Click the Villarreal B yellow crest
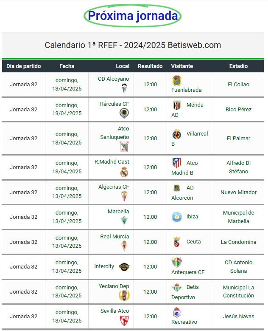Viewport: 268px width, 331px height. pos(177,134)
